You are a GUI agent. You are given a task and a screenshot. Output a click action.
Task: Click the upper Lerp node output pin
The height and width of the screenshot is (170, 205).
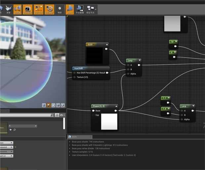[139, 65]
